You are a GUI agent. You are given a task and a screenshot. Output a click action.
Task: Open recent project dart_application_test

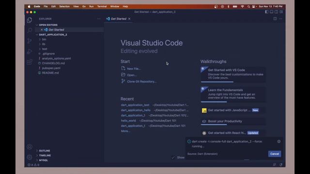point(135,105)
